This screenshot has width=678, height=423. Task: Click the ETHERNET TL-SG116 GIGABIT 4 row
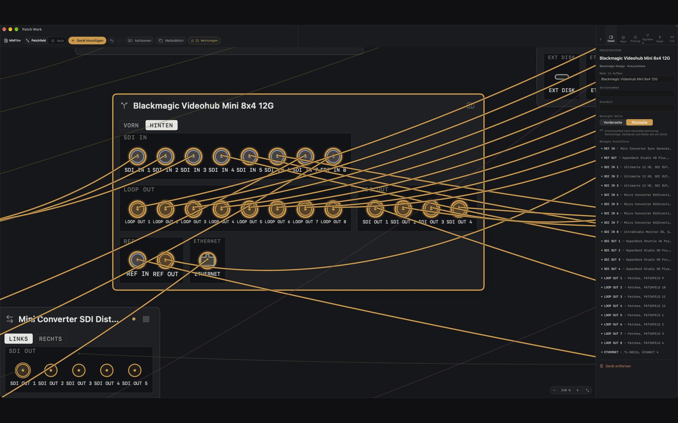pos(636,352)
